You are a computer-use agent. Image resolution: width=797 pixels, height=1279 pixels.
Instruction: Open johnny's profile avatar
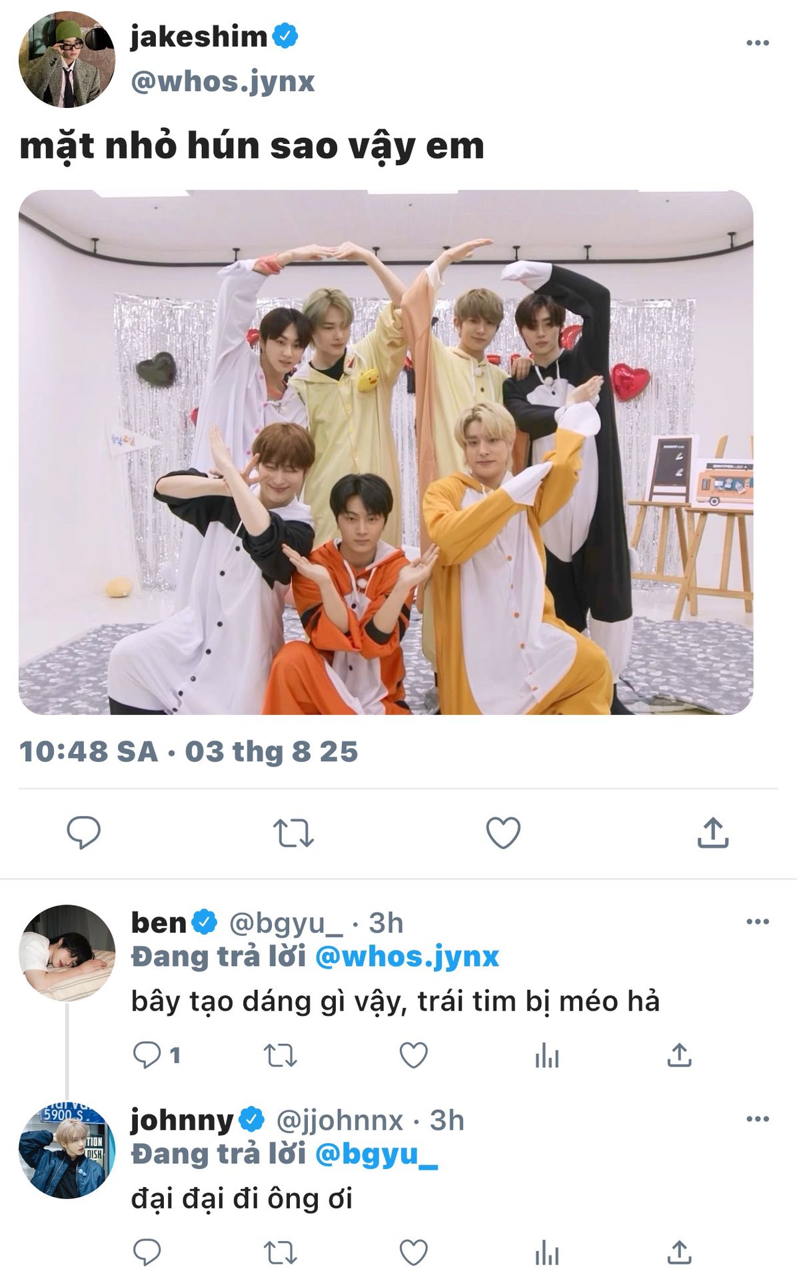click(67, 1150)
